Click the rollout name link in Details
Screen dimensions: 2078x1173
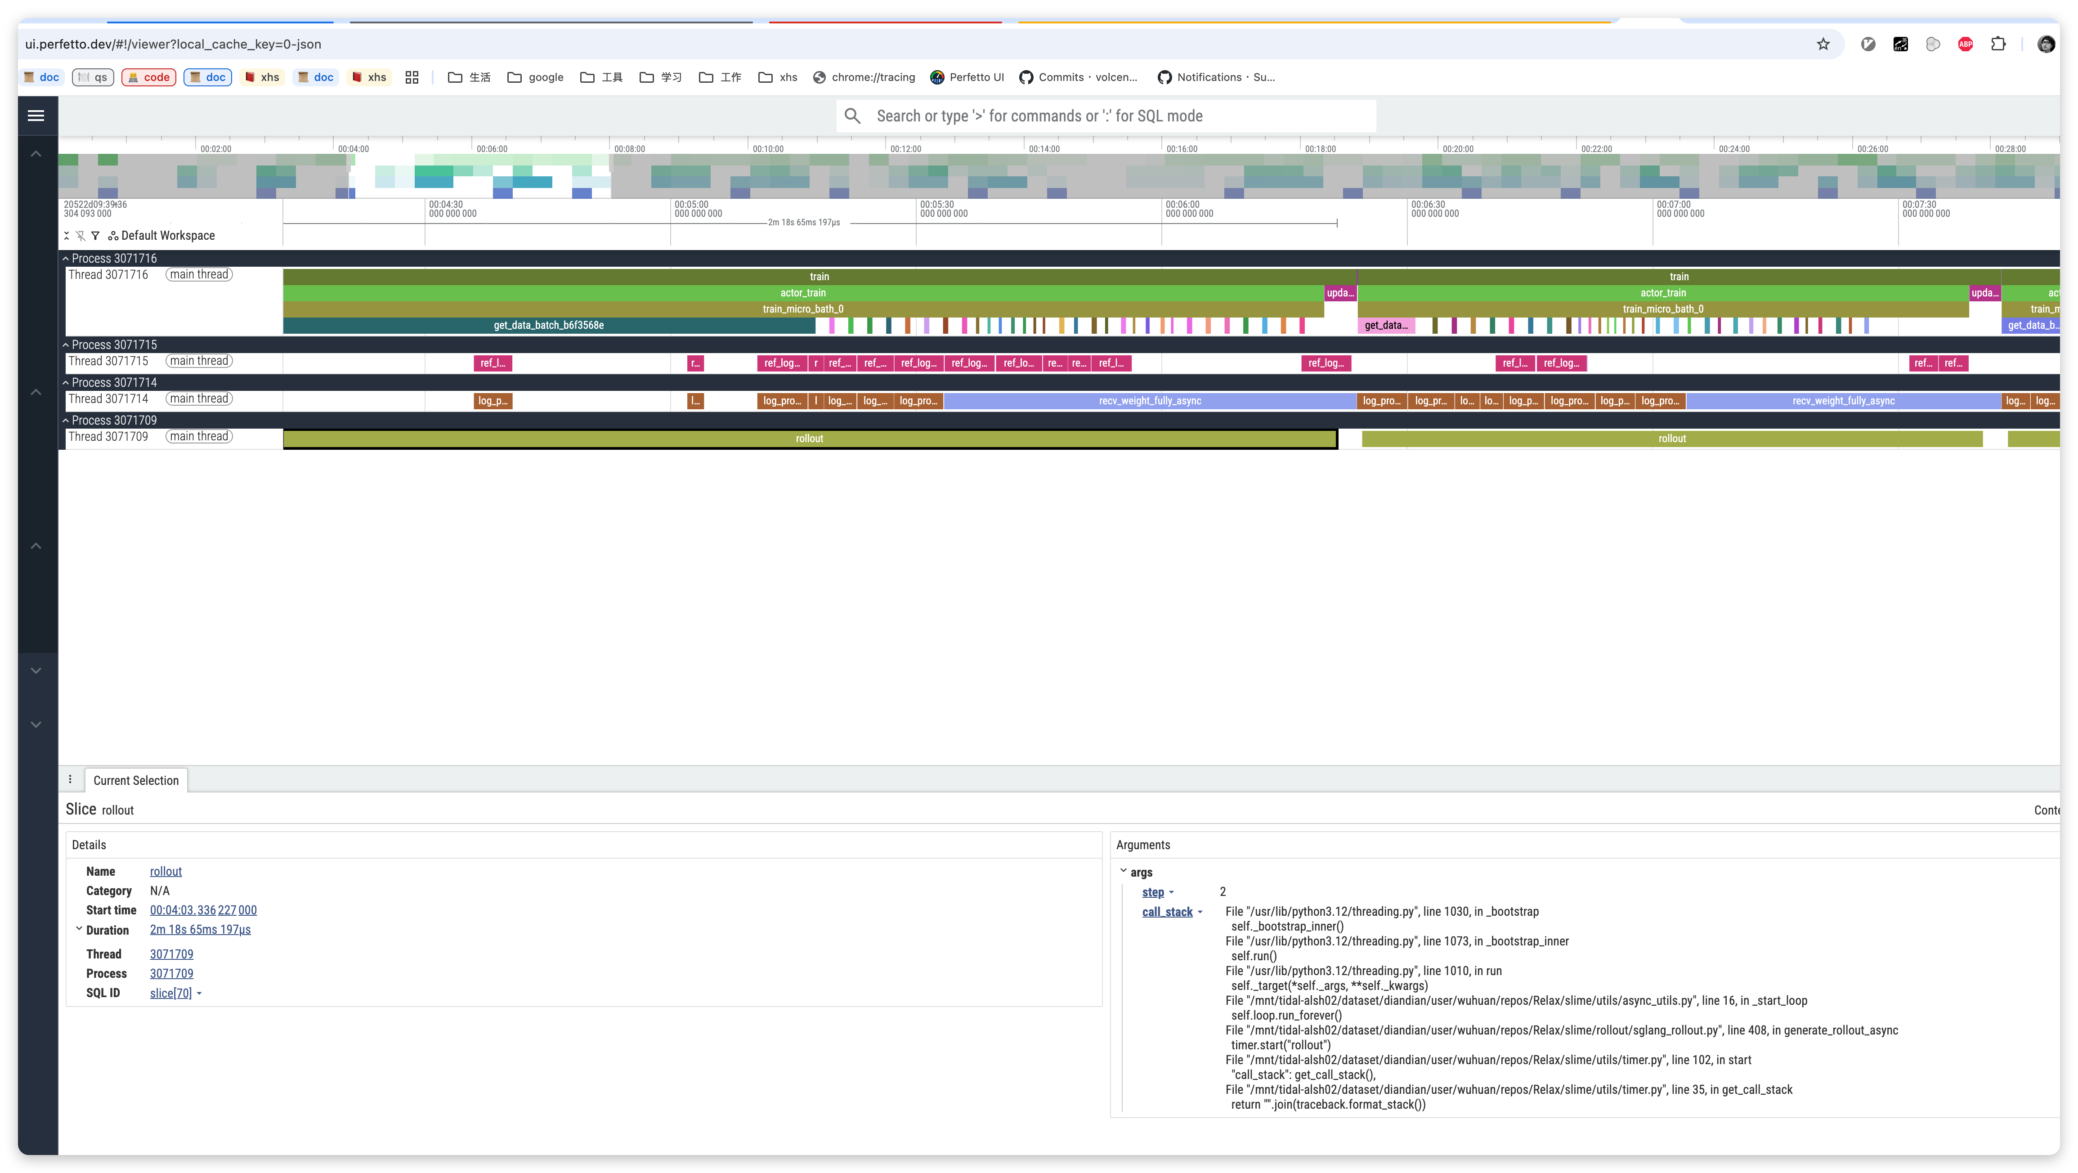(166, 871)
